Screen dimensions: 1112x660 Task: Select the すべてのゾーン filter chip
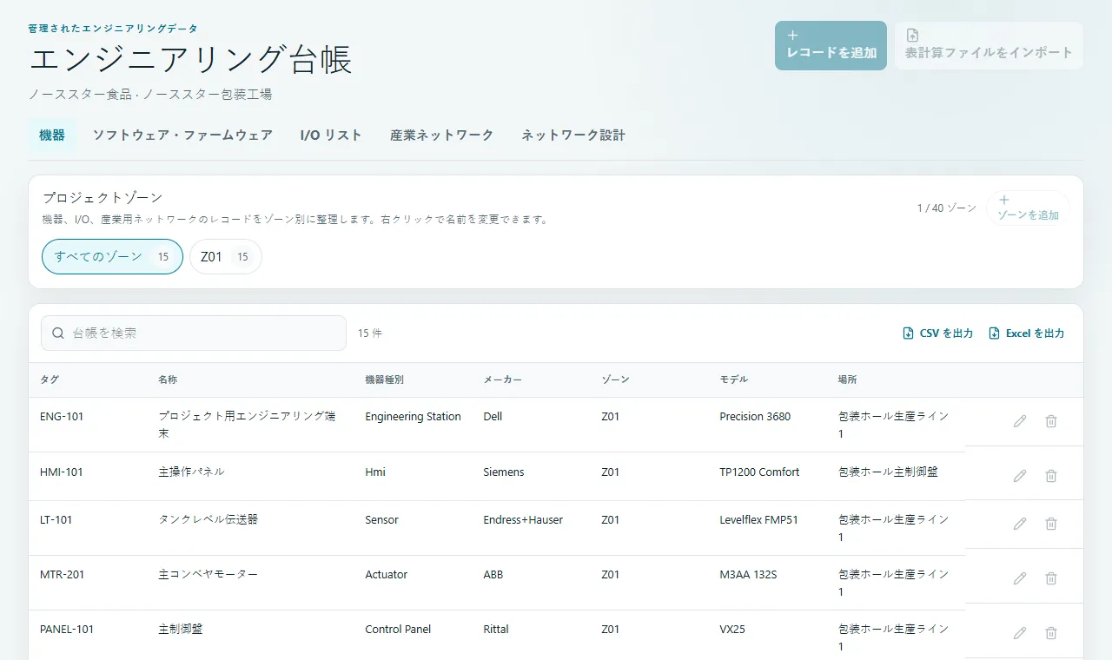(x=112, y=257)
